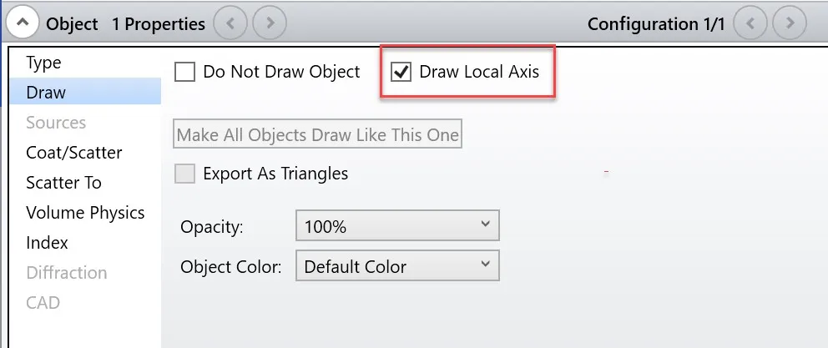This screenshot has width=828, height=348.
Task: Uncheck Draw Local Axis checkbox
Action: (401, 72)
